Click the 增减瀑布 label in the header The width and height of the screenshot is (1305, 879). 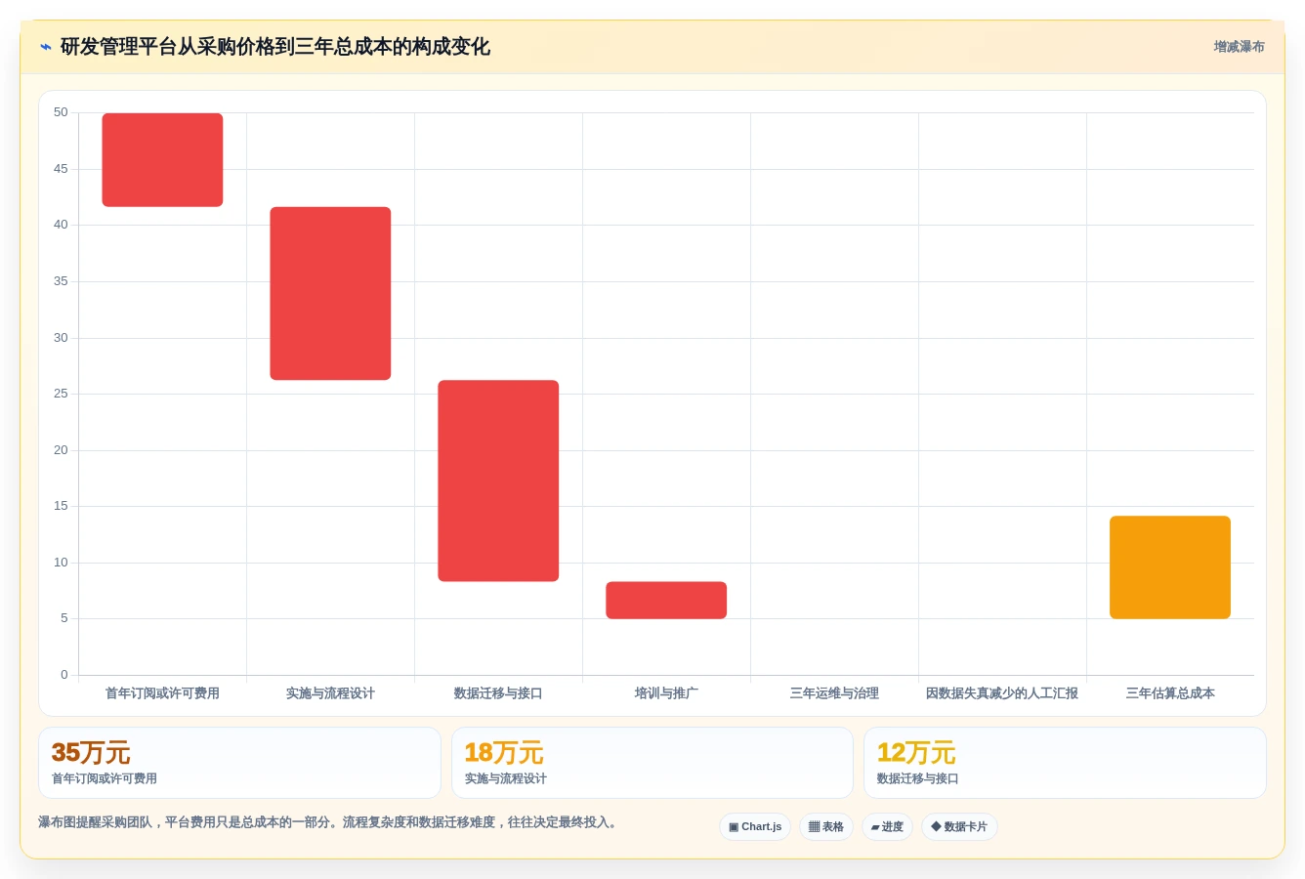click(x=1239, y=47)
